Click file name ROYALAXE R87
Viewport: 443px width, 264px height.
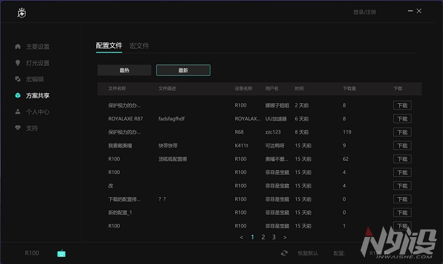pos(126,119)
